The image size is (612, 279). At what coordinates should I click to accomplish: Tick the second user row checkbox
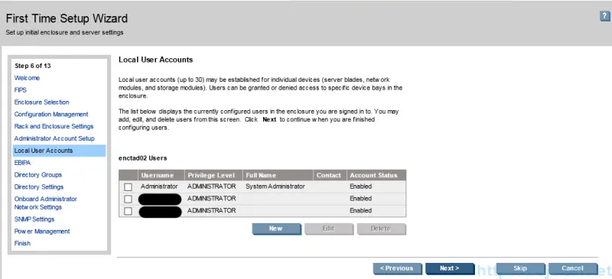(x=128, y=200)
